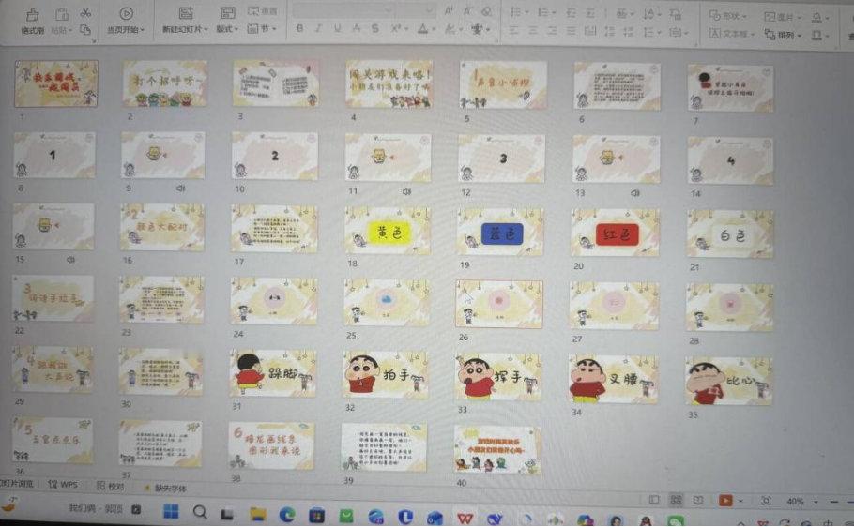Click the line spacing icon
854x527 pixels.
[x=648, y=32]
